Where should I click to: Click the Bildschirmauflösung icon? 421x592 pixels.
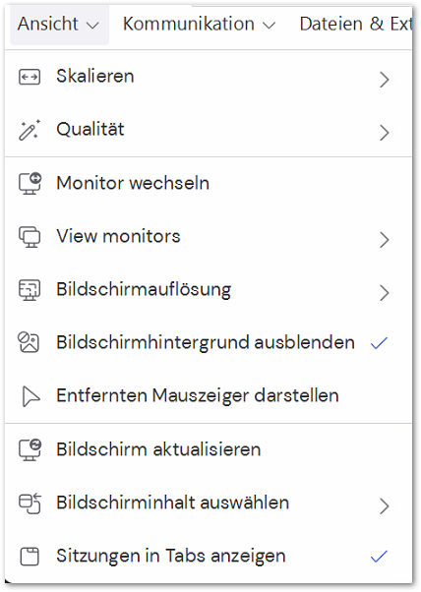(x=30, y=290)
